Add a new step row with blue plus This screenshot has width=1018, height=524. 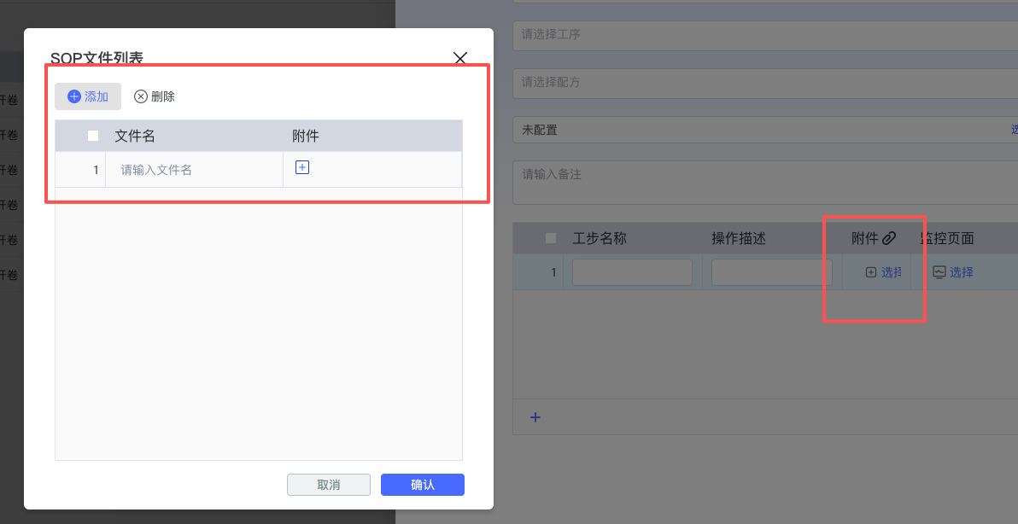535,417
